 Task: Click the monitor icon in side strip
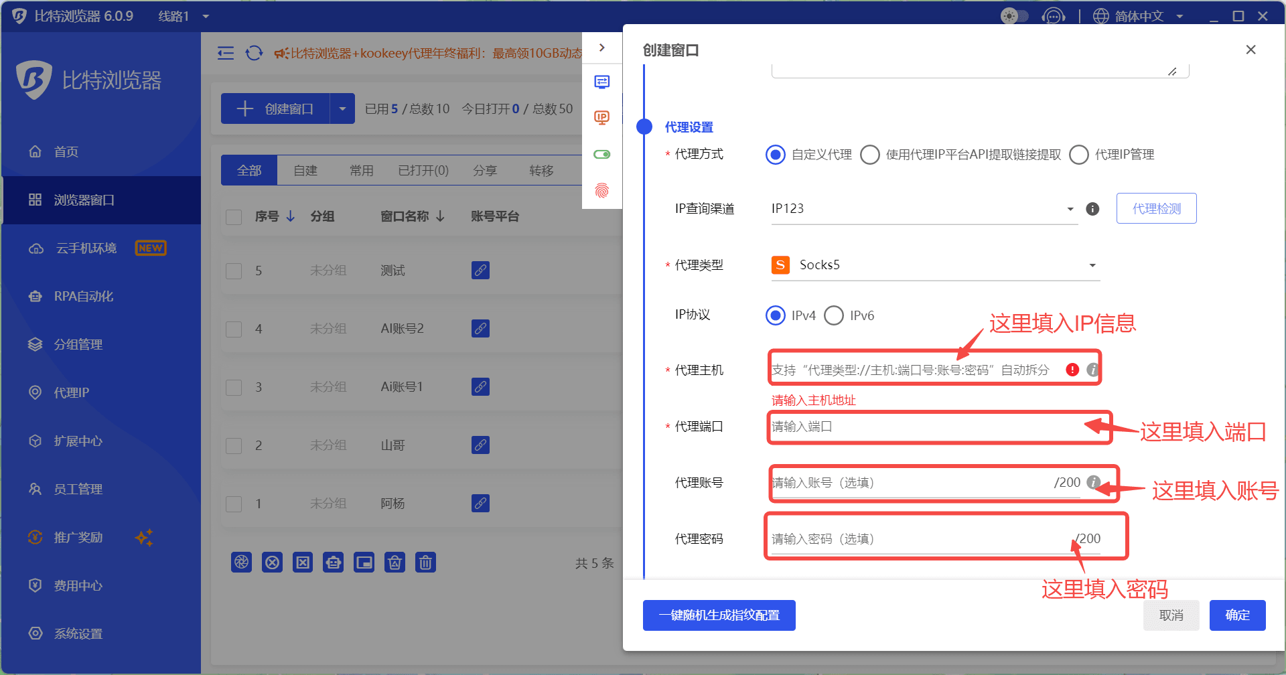pyautogui.click(x=602, y=82)
